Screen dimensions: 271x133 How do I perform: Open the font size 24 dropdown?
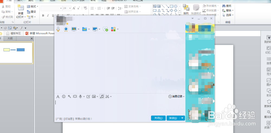pyautogui.click(x=70, y=8)
